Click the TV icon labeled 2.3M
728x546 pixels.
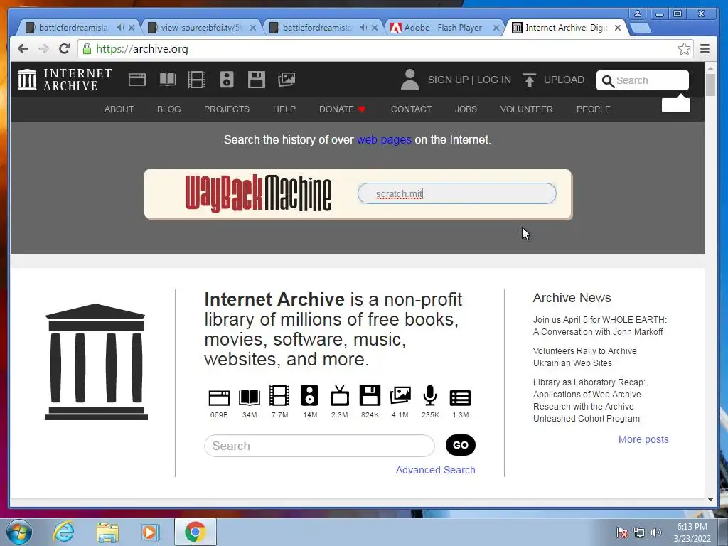tap(339, 395)
